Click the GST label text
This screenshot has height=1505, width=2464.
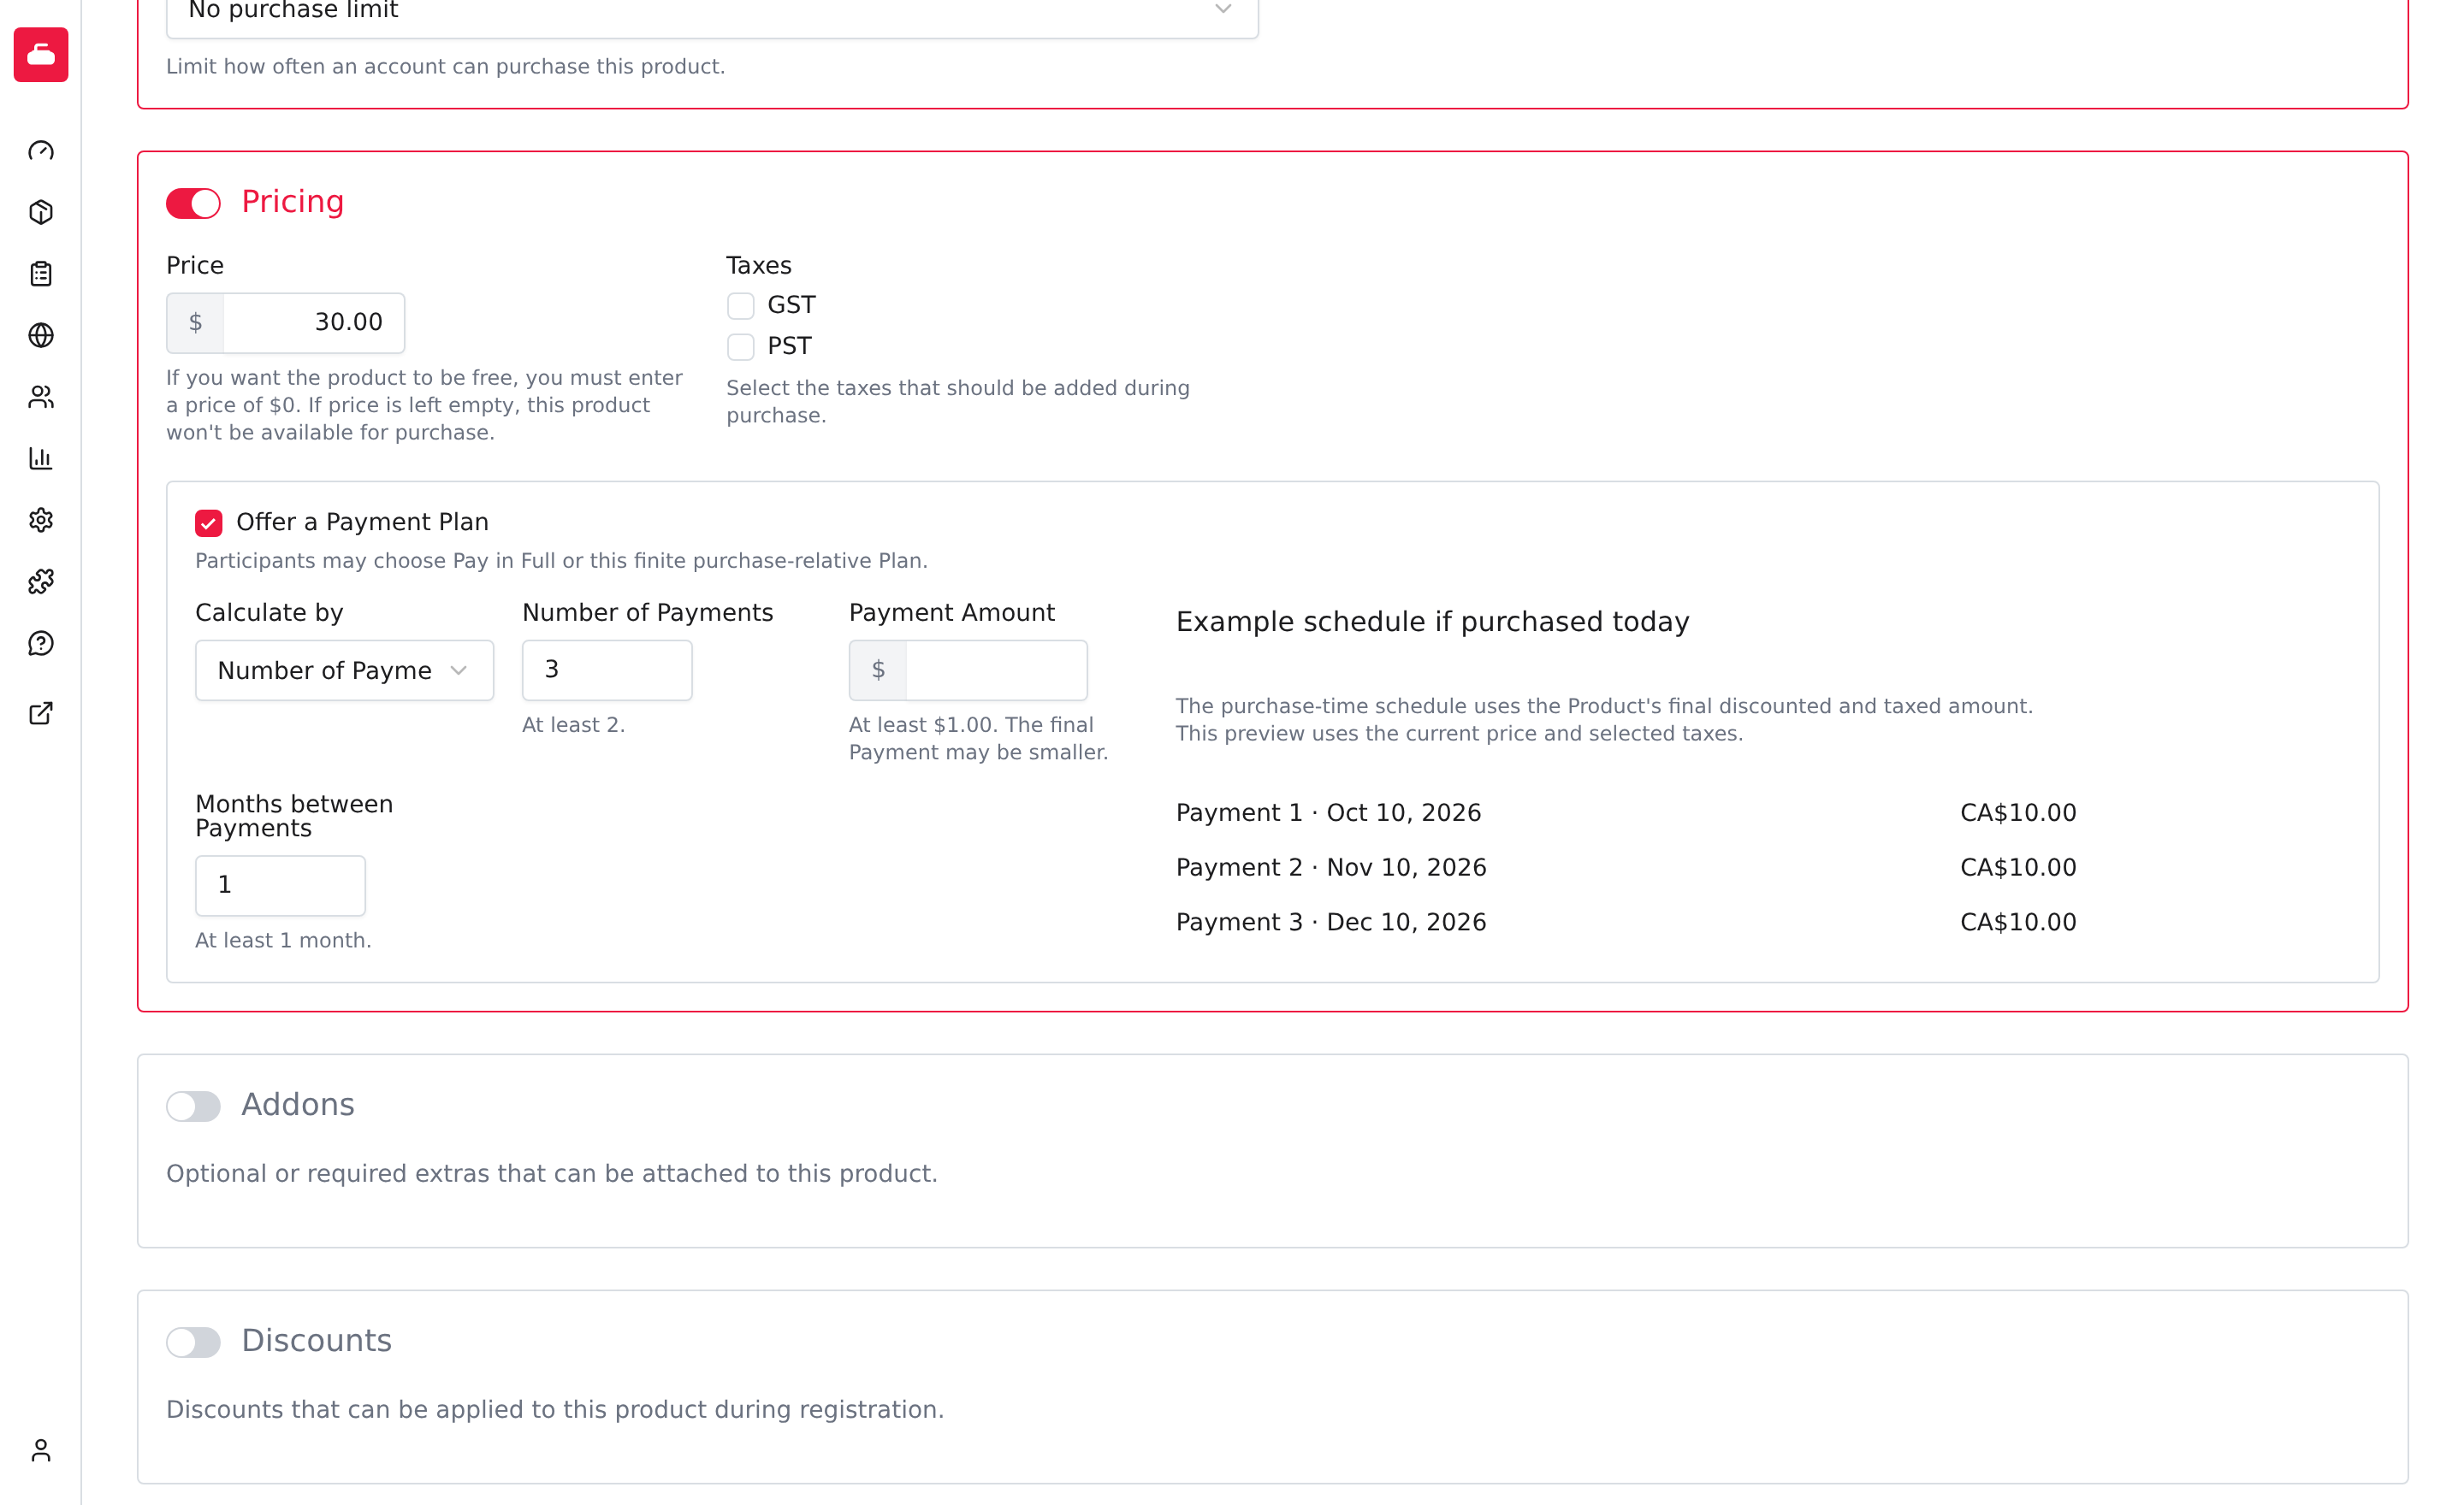point(791,306)
